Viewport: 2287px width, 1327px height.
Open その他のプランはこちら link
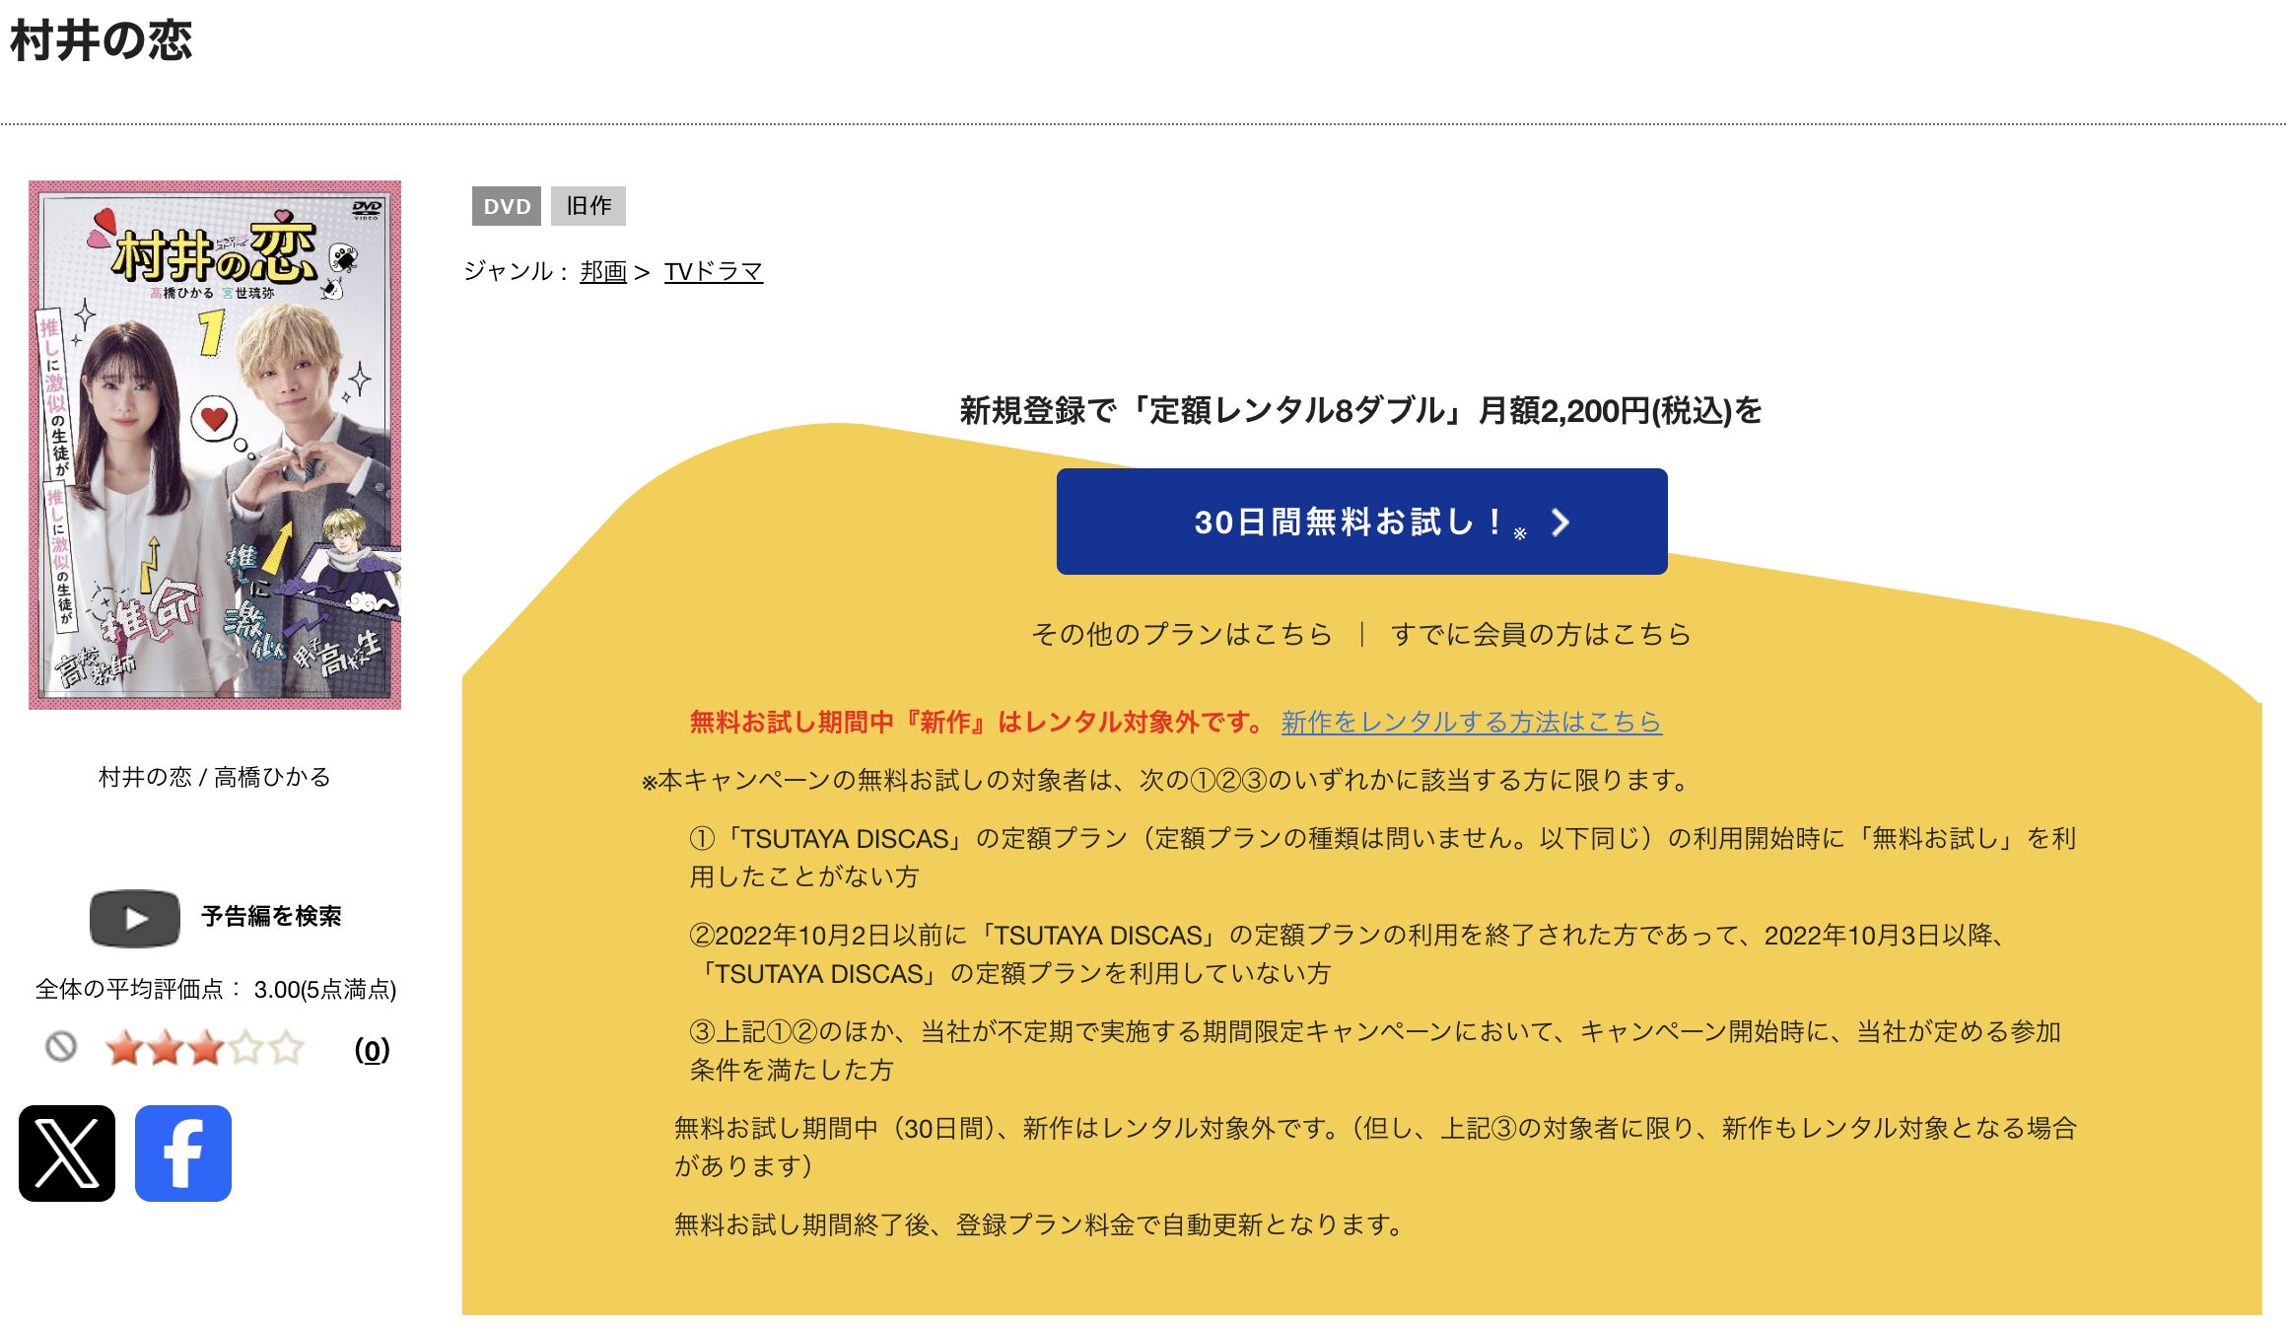coord(1181,634)
